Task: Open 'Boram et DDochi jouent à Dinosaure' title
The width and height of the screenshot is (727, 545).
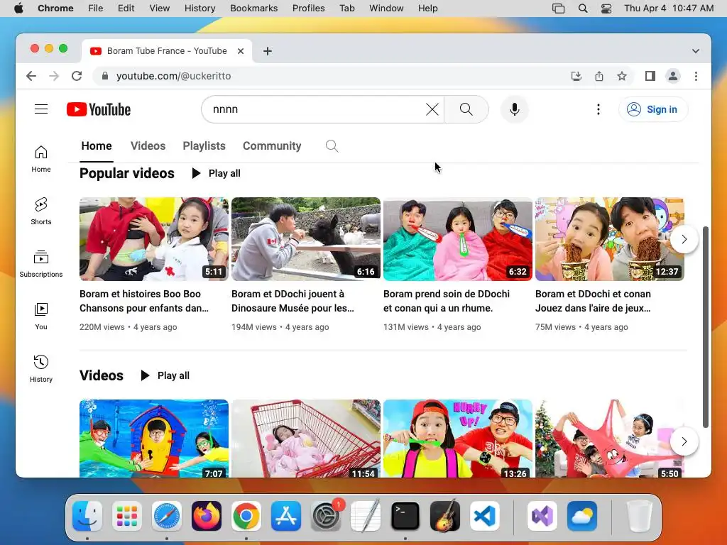Action: tap(293, 301)
